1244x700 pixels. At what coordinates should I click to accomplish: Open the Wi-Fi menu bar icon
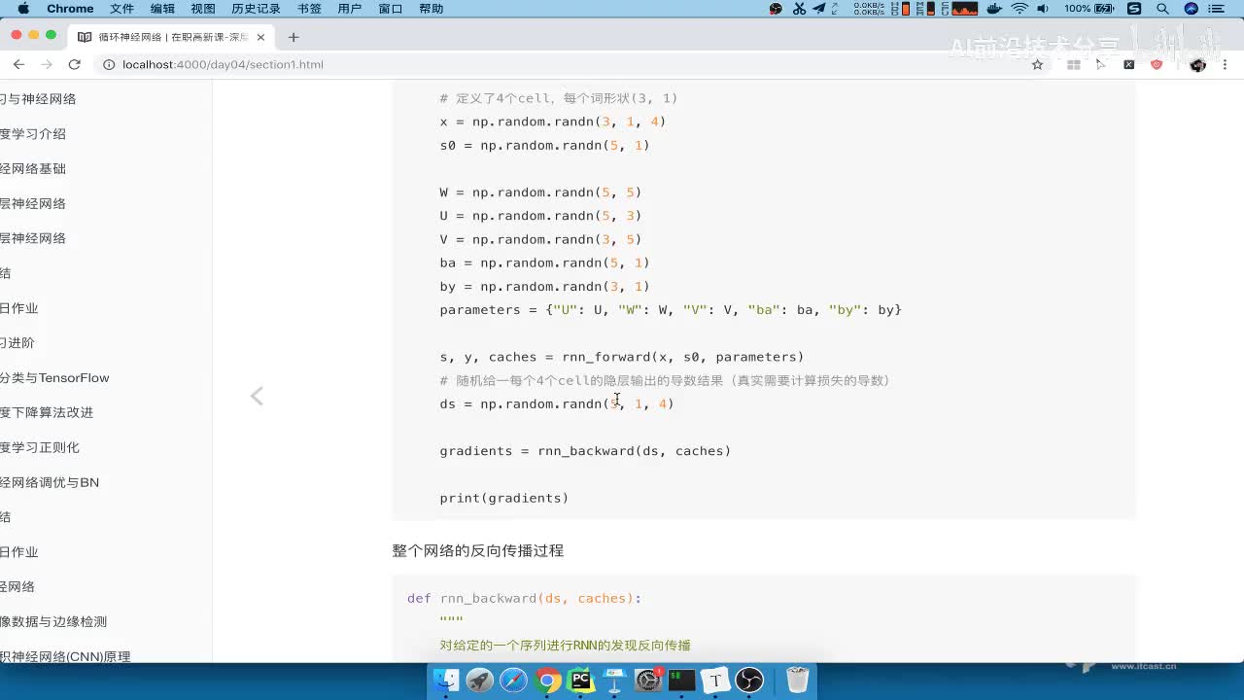[1019, 9]
